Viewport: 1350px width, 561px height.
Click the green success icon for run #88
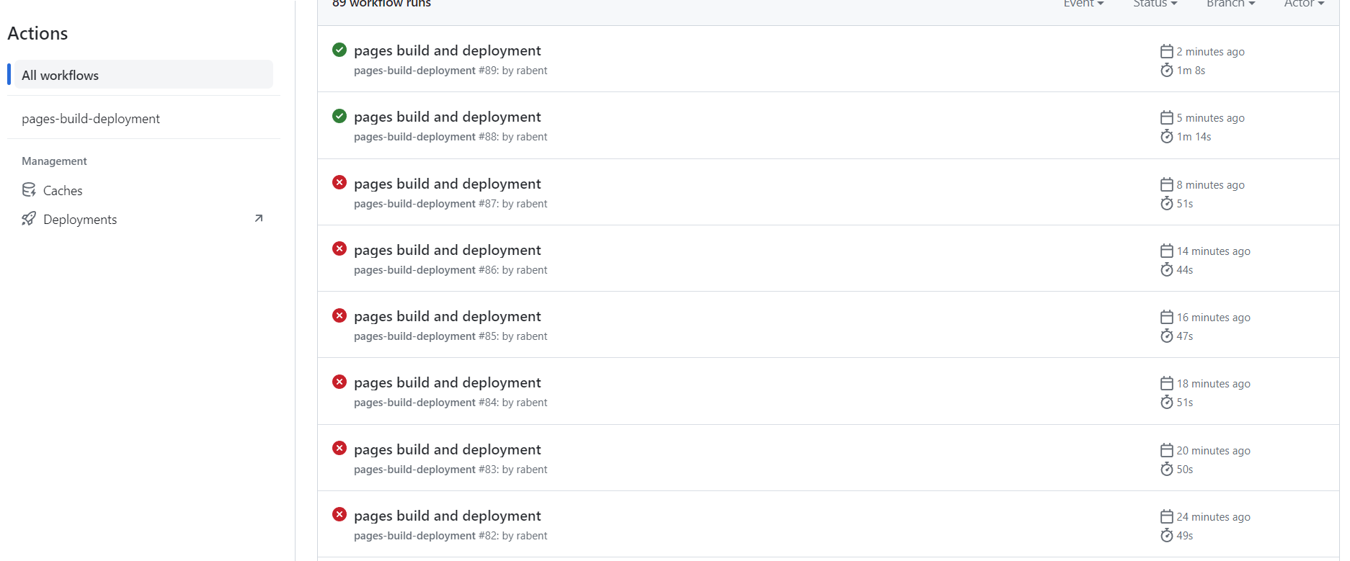[x=339, y=116]
